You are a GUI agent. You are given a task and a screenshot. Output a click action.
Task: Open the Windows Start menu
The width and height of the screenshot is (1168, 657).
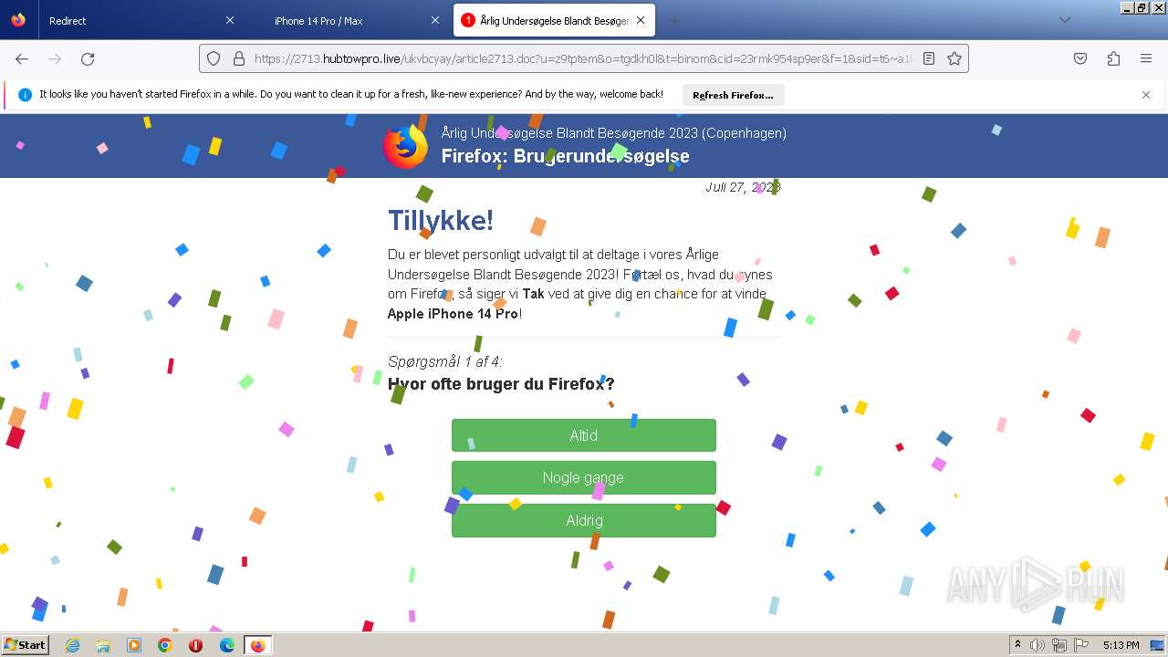[x=26, y=645]
